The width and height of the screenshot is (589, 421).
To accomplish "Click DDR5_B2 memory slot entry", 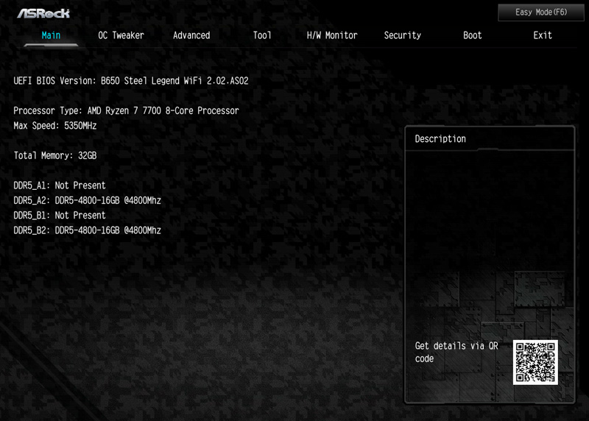I will tap(87, 230).
